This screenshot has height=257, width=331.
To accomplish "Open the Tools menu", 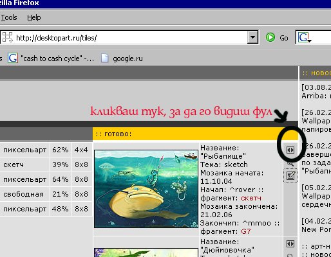I will point(9,17).
